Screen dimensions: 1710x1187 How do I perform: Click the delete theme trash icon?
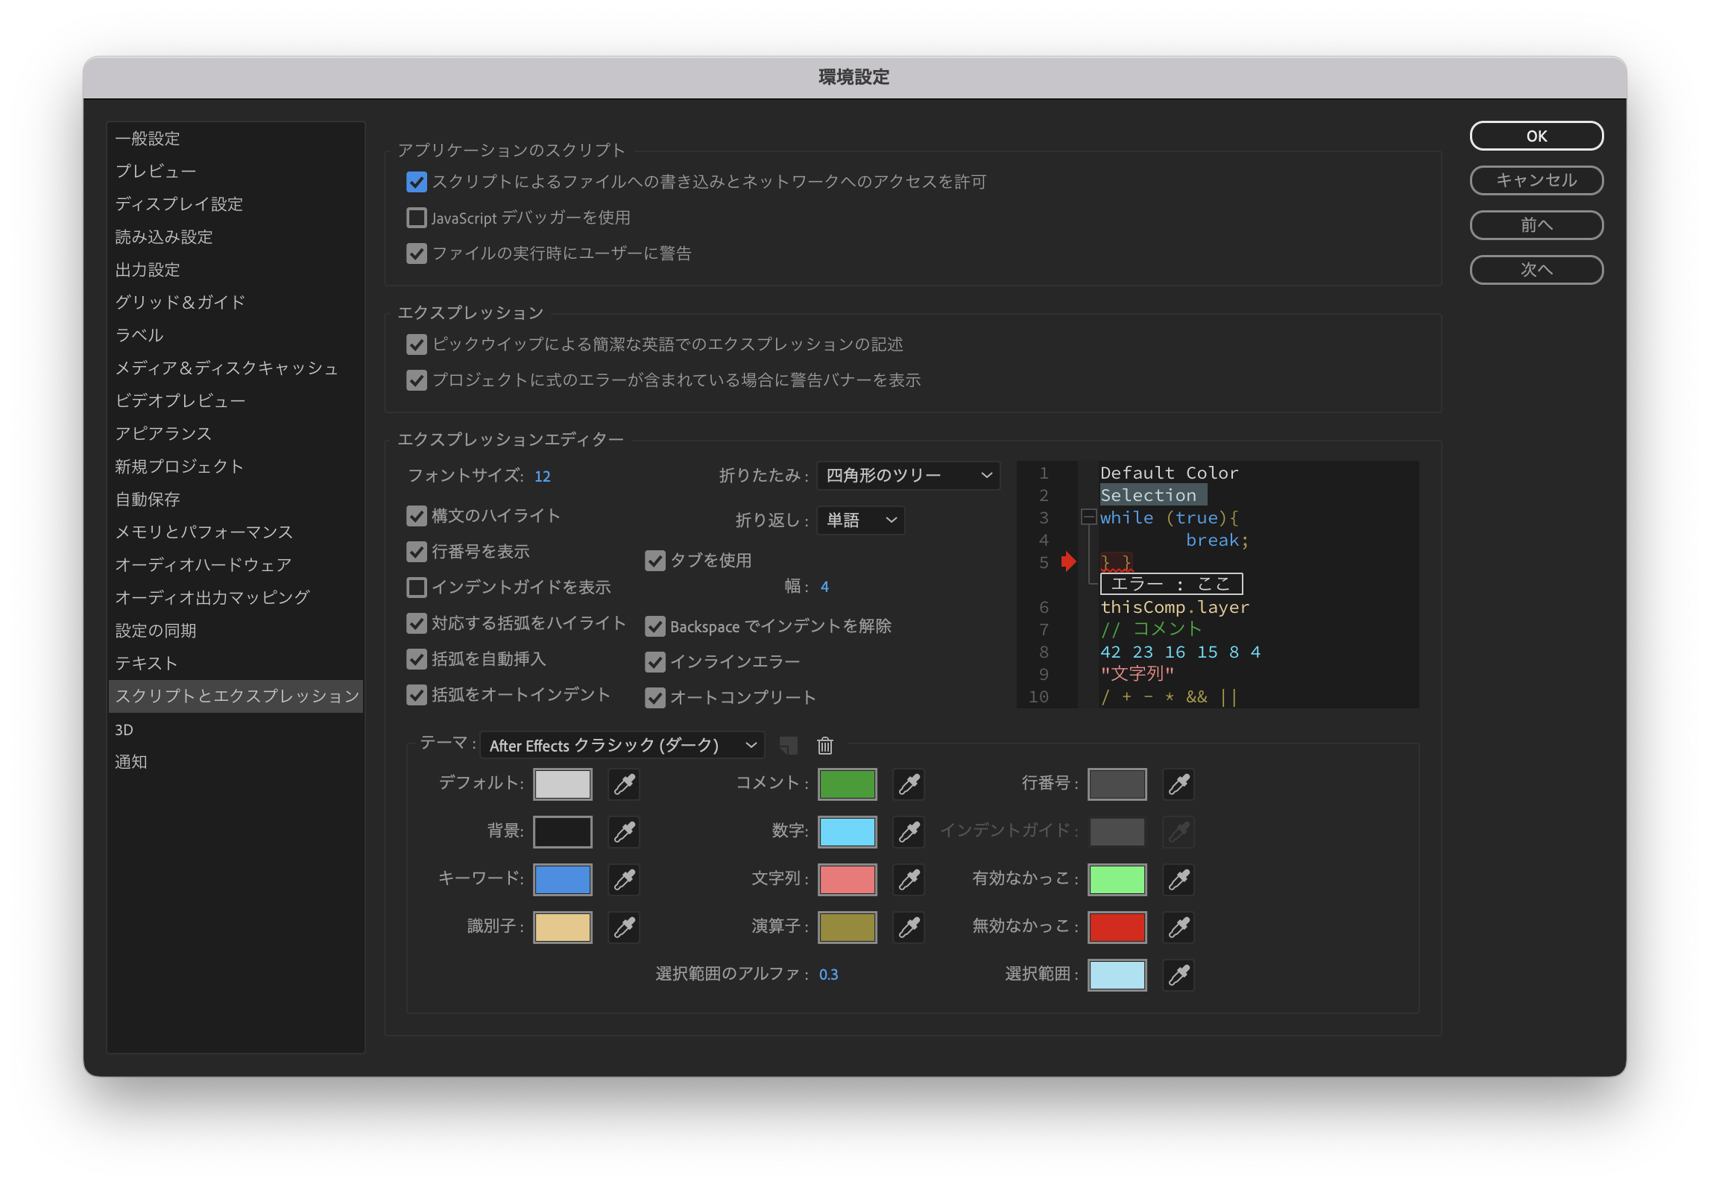coord(827,746)
